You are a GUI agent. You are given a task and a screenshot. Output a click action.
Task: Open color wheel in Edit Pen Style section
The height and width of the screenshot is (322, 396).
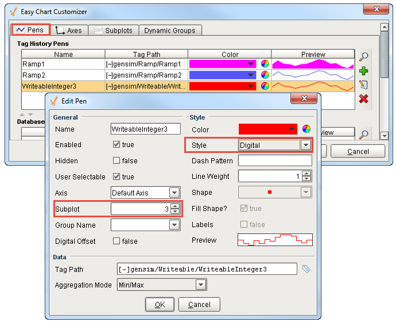[x=306, y=129]
